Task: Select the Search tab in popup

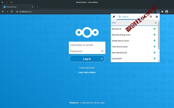Action: tap(129, 17)
